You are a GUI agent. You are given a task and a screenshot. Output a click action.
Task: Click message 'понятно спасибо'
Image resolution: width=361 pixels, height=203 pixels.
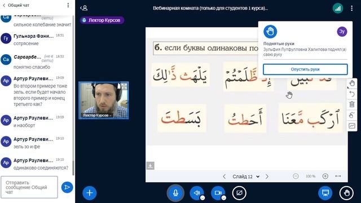pyautogui.click(x=32, y=67)
